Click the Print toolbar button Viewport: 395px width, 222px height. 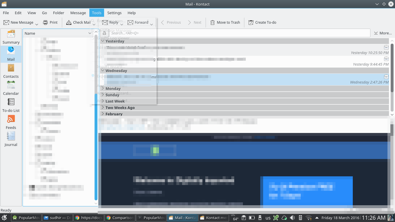coord(50,22)
